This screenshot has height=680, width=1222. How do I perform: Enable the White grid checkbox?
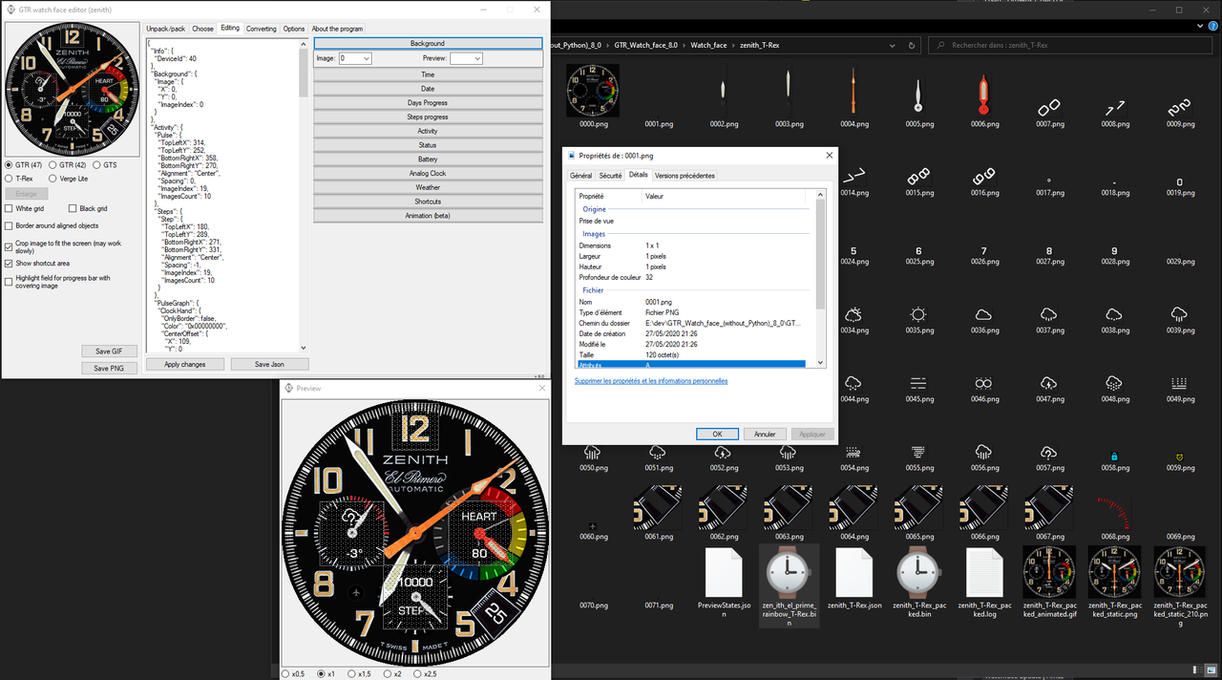(10, 208)
